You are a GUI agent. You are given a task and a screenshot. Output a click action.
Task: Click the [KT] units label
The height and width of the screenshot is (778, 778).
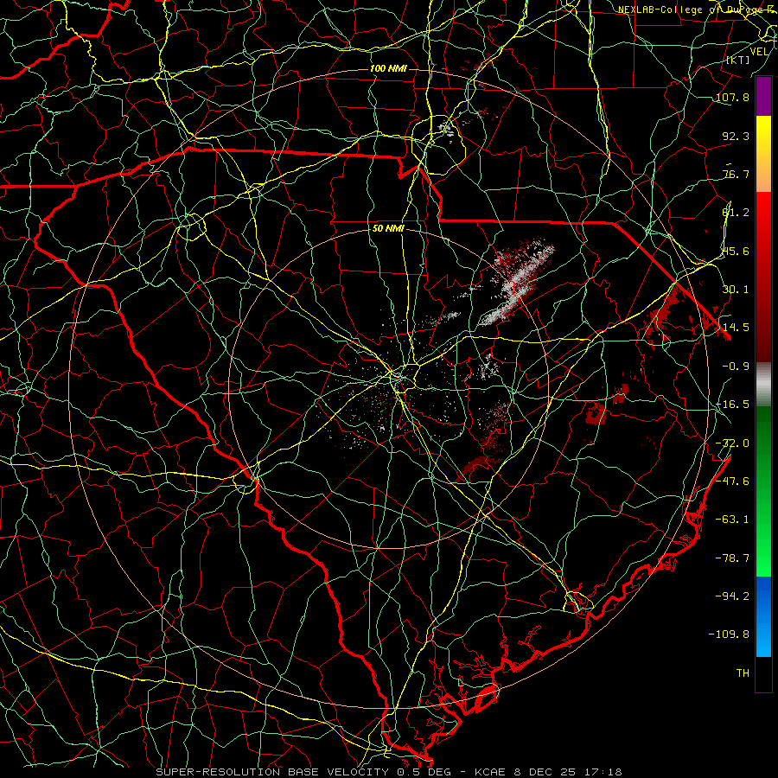(x=738, y=60)
